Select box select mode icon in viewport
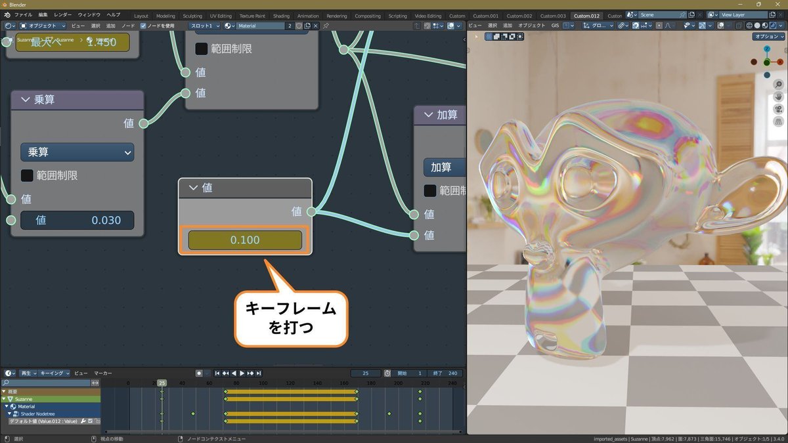 (489, 36)
